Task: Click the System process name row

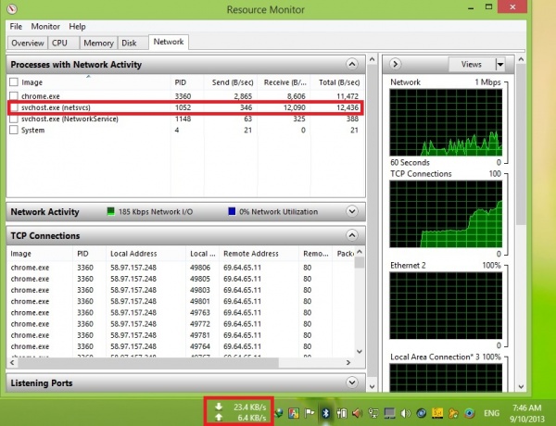Action: tap(32, 130)
